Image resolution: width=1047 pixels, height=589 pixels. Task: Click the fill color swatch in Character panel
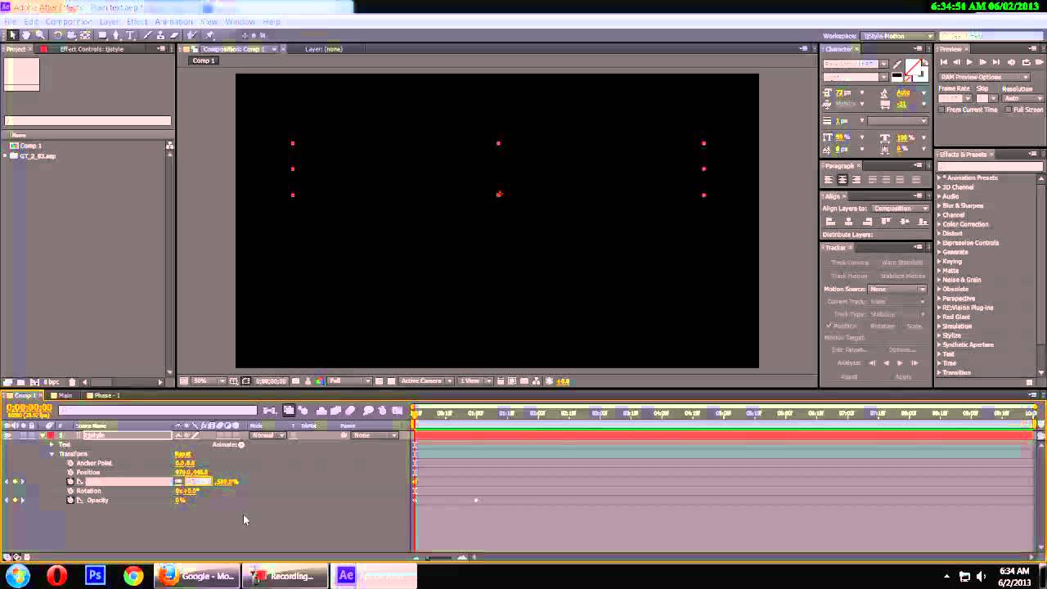pos(914,66)
